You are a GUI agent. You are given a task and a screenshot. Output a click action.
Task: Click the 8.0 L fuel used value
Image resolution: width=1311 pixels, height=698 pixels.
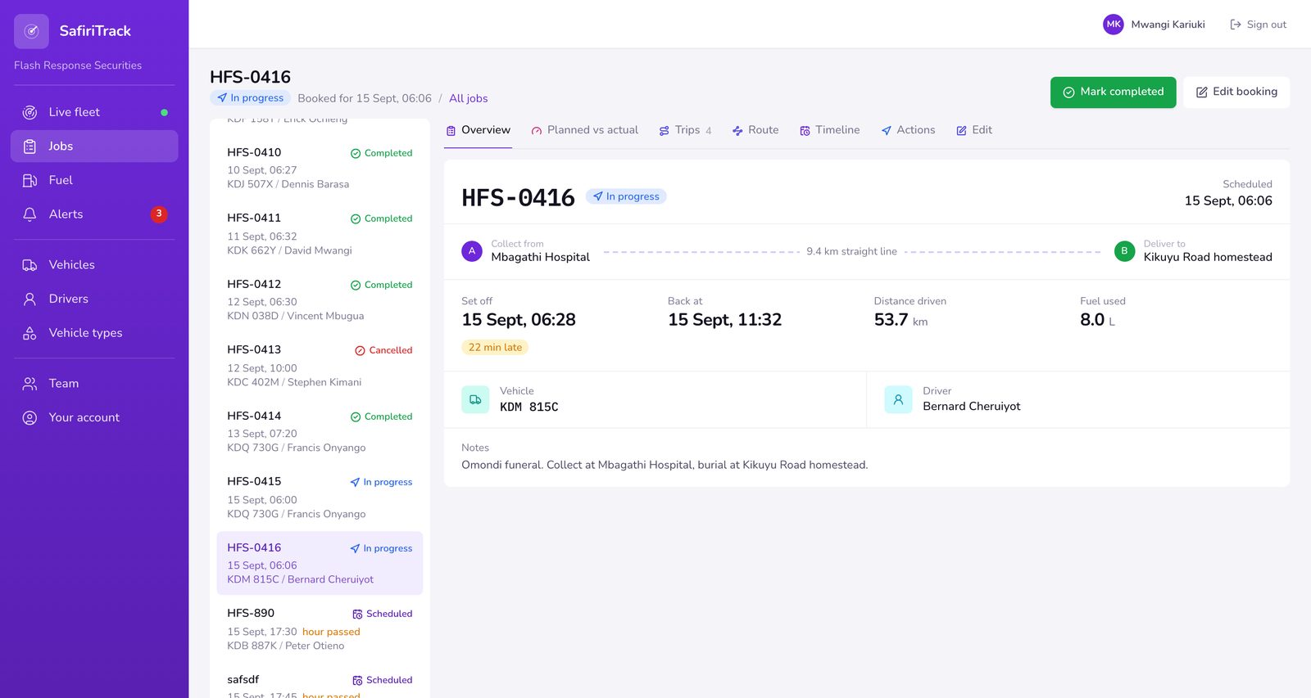(1097, 320)
